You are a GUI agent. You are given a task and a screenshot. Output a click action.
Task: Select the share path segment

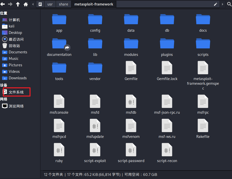[x=63, y=4]
